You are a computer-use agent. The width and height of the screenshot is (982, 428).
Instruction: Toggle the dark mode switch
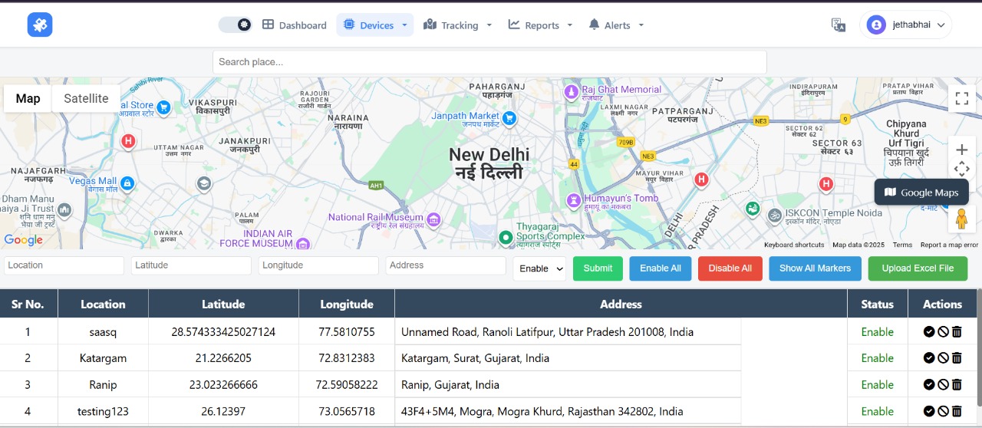236,25
